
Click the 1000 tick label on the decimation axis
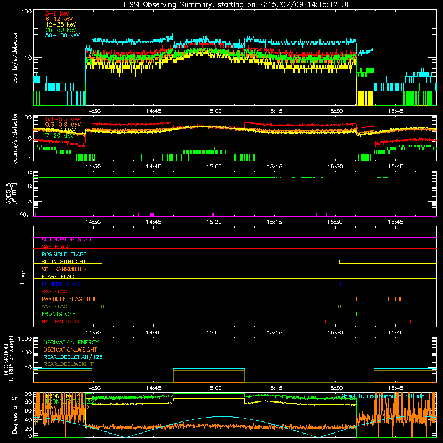(24, 338)
